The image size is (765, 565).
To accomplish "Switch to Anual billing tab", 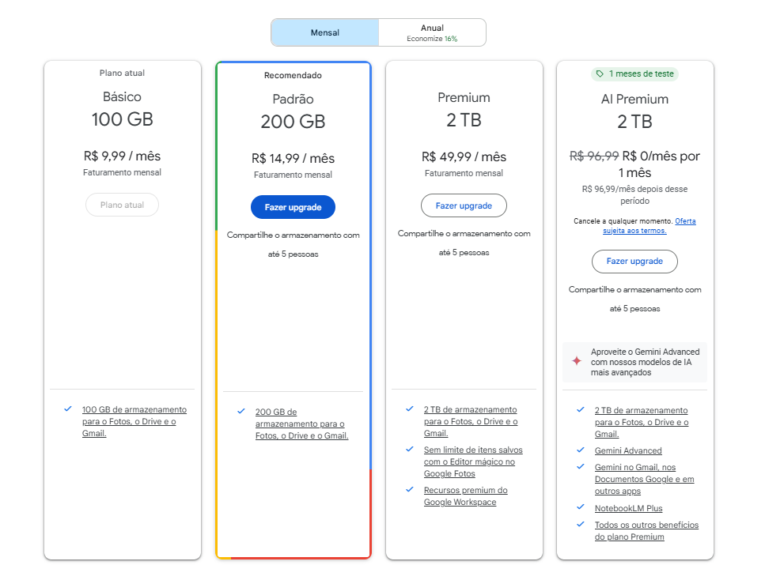I will pyautogui.click(x=432, y=32).
